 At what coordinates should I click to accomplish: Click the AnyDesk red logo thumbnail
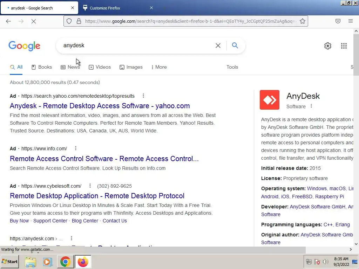pos(270,100)
